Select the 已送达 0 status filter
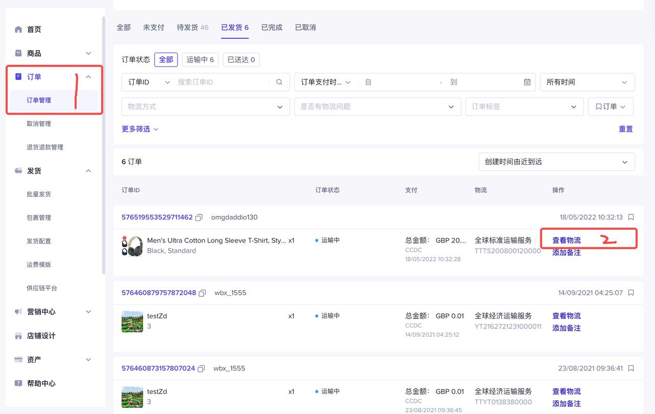 click(241, 59)
